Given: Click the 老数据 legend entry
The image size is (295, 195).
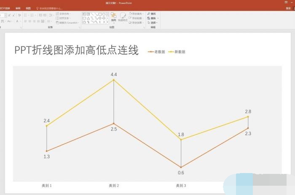Looking at the screenshot, I should (159, 52).
